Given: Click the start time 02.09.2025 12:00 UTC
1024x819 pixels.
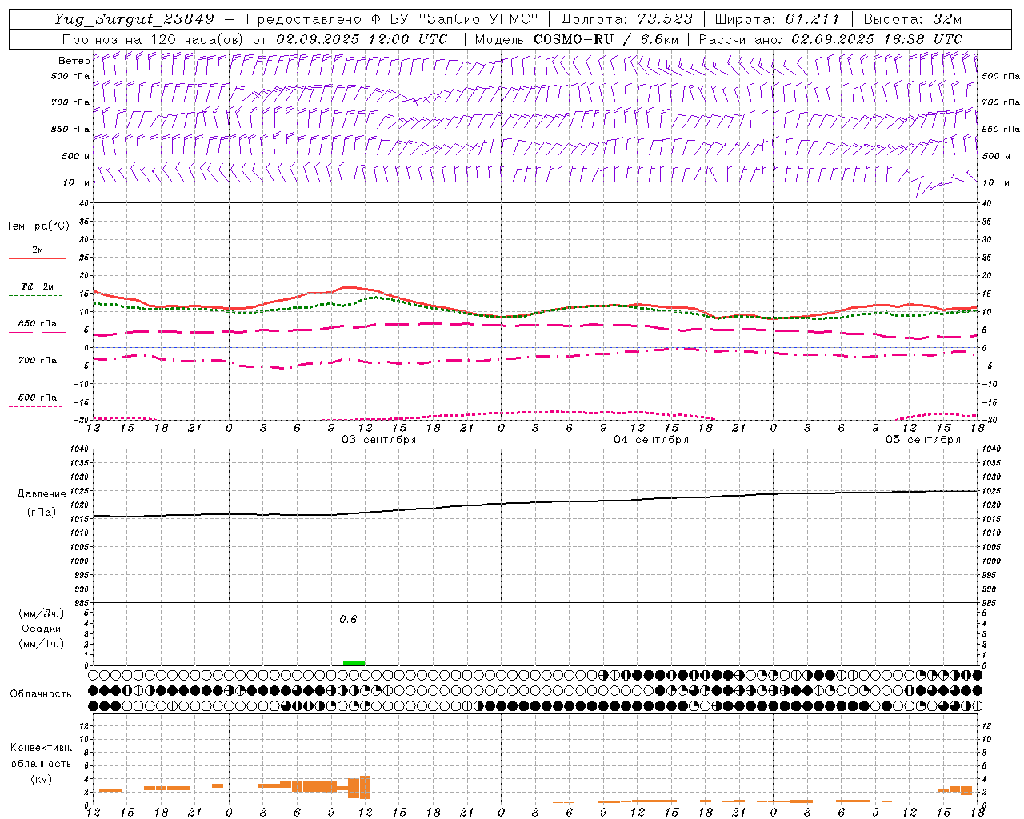Looking at the screenshot, I should (x=362, y=39).
